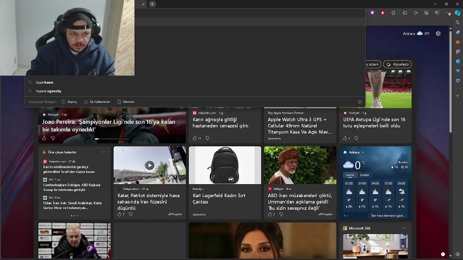The image size is (463, 260).
Task: Filter search by Sık Kullanılanlar
Action: pos(97,102)
